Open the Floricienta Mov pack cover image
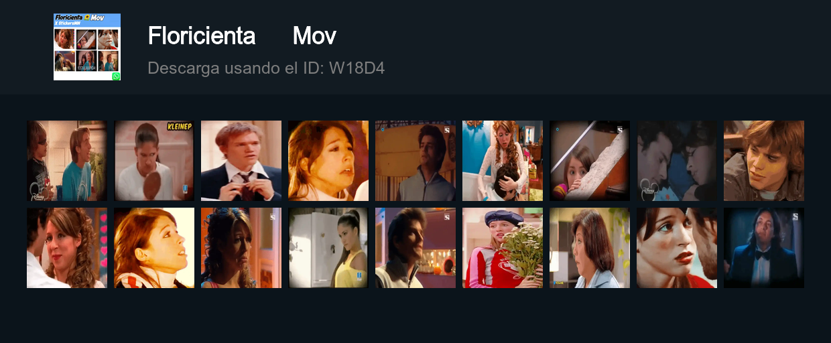Image resolution: width=831 pixels, height=343 pixels. pos(87,47)
